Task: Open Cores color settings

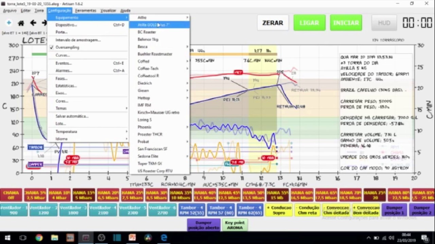Action: point(88,101)
